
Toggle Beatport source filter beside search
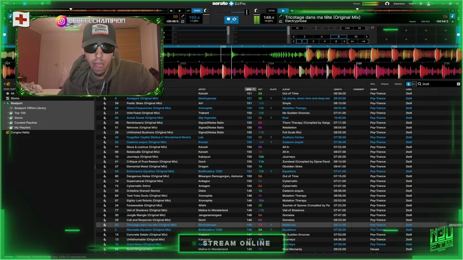(408, 84)
